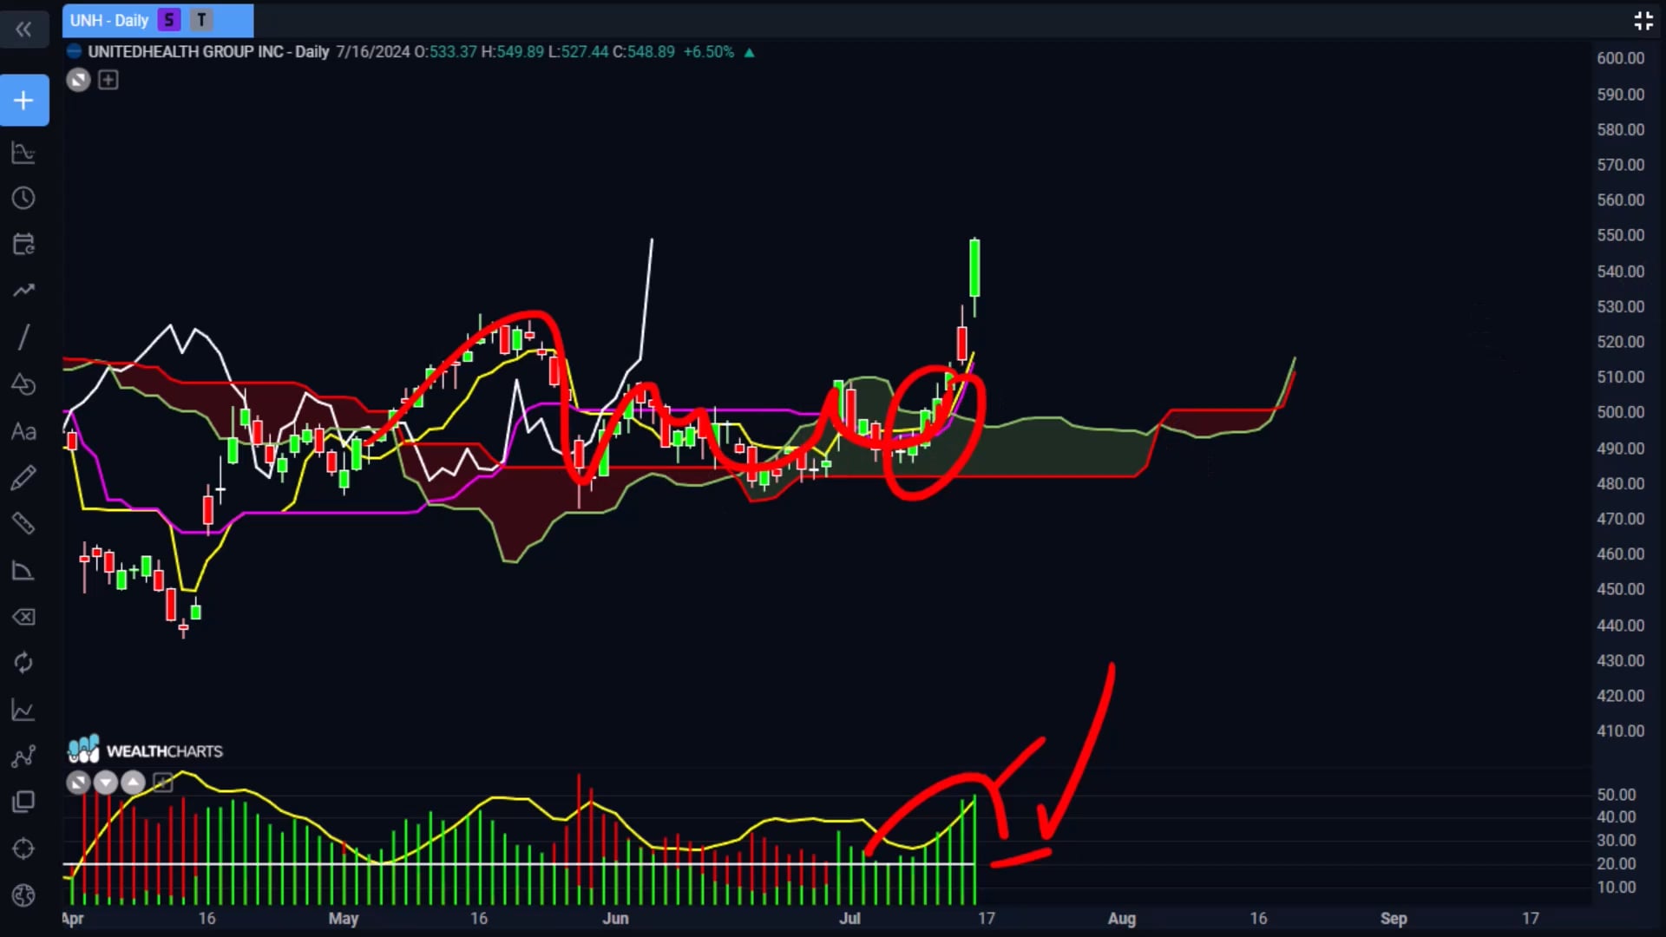Open the globe icon in sidebar
This screenshot has width=1666, height=937.
pos(23,895)
